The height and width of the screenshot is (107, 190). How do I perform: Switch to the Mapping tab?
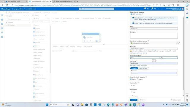point(72,47)
